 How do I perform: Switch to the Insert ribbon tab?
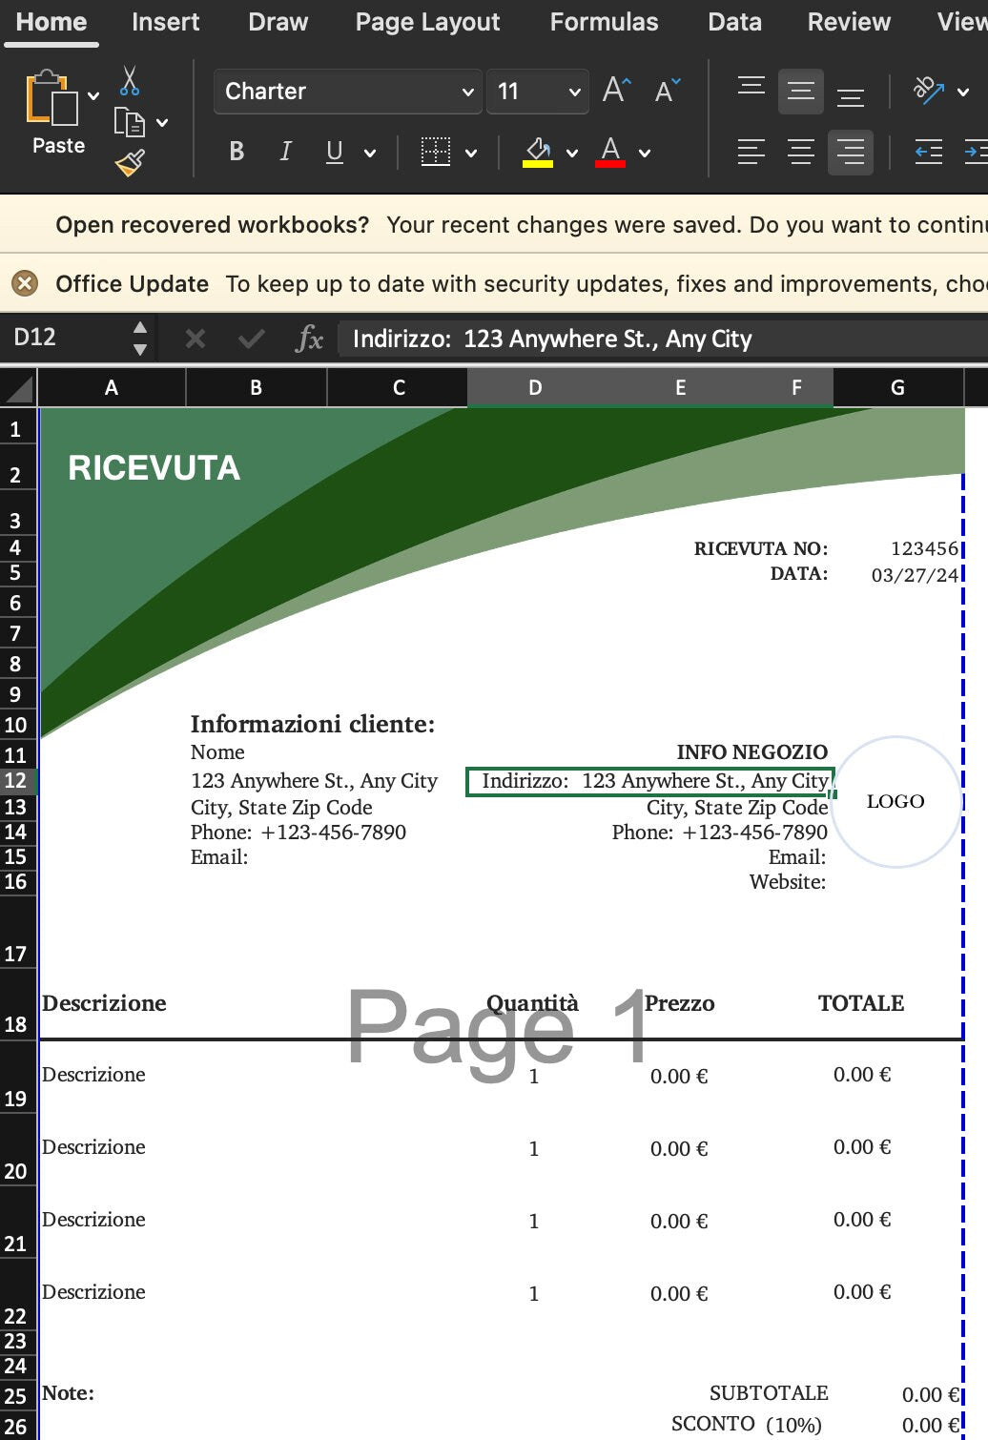coord(166,22)
